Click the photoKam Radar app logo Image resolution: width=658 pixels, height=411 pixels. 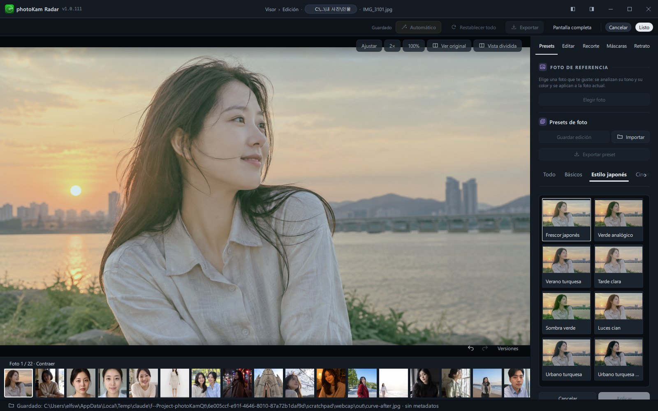9,9
